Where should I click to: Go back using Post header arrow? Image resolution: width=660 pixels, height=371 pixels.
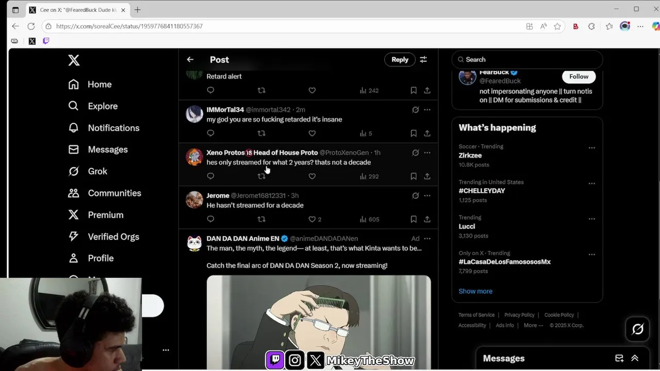point(190,60)
